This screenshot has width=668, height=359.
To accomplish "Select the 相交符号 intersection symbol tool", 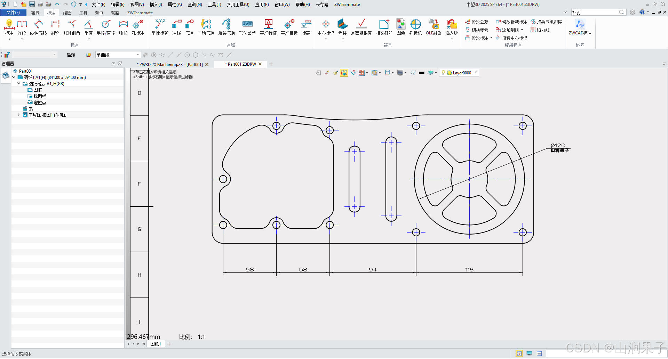I will (384, 27).
